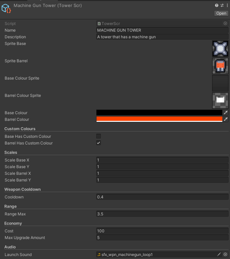This screenshot has width=230, height=259.
Task: Click the Cooldown value field
Action: pyautogui.click(x=162, y=197)
